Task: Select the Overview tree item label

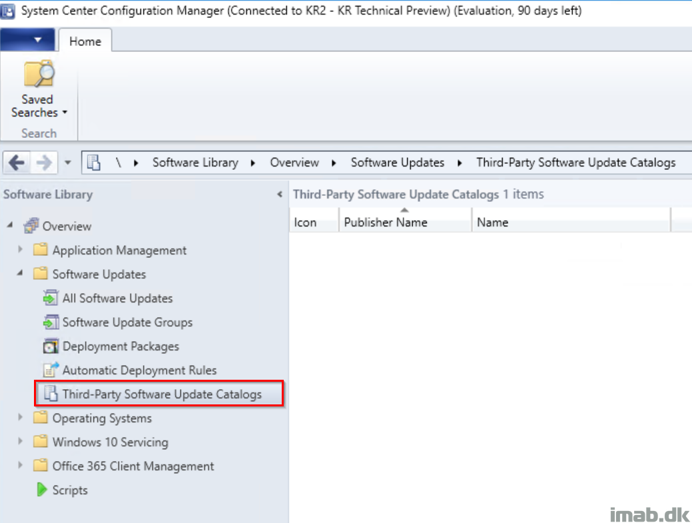Action: tap(67, 227)
